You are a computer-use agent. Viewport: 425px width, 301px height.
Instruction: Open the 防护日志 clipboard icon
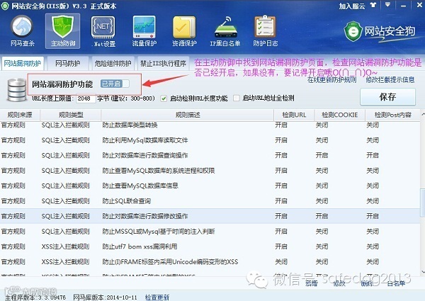266,30
